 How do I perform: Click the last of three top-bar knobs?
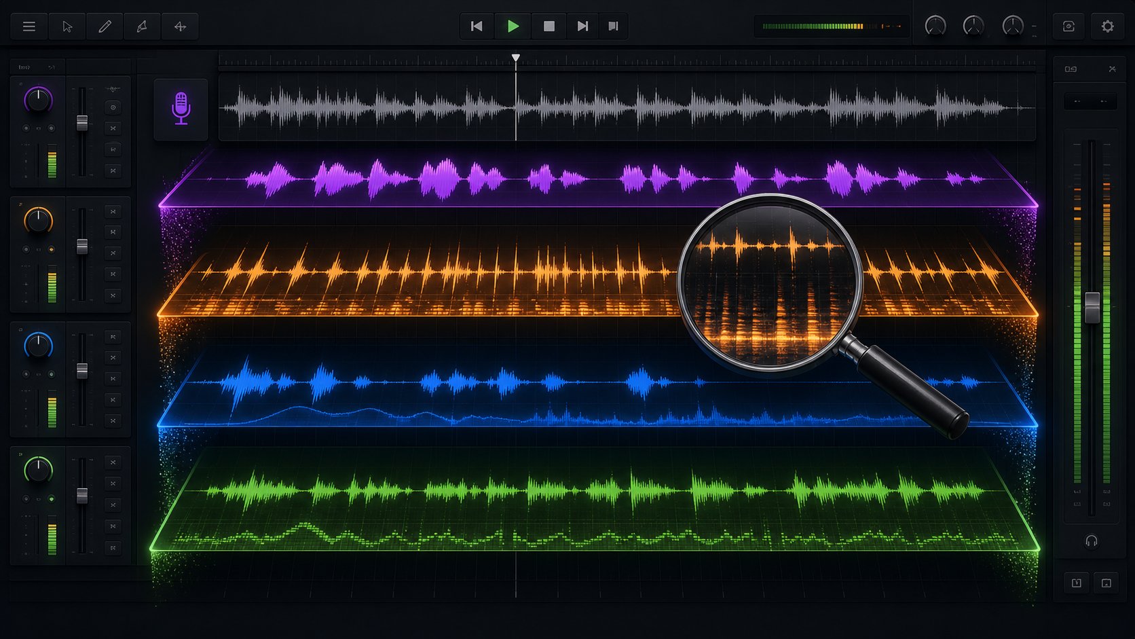(x=1013, y=26)
